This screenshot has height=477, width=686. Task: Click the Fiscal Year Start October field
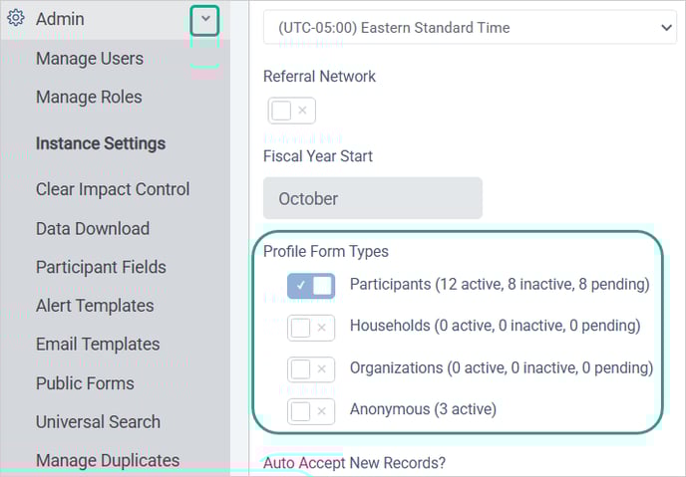373,198
